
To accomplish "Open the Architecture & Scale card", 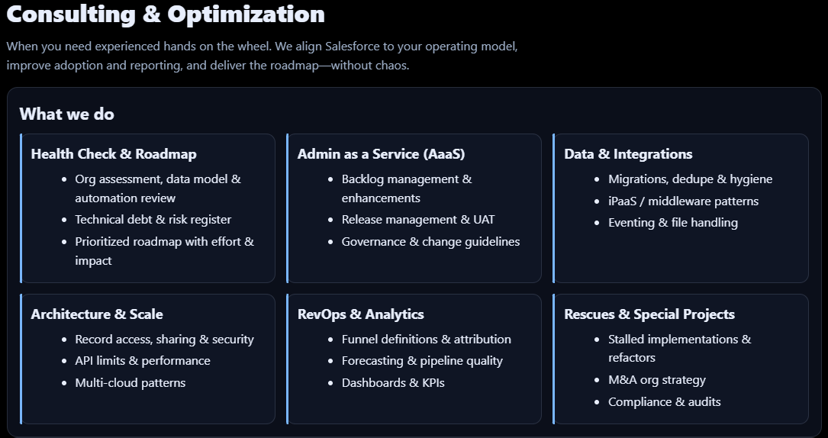I will (x=97, y=314).
